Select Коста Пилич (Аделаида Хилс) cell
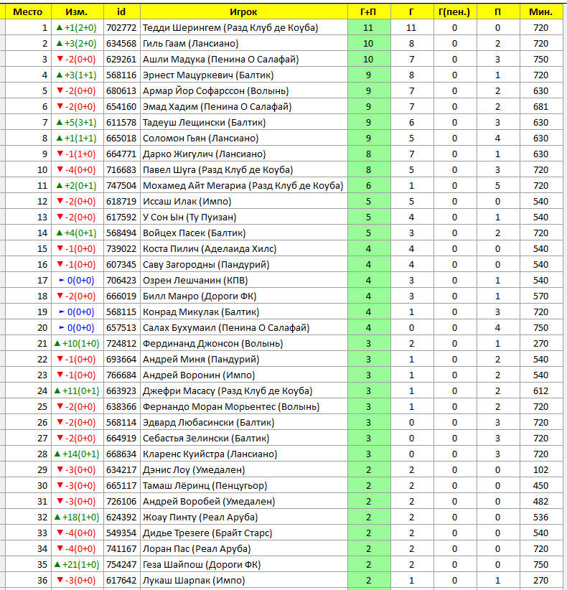Screen dimensions: 567x590 point(244,249)
